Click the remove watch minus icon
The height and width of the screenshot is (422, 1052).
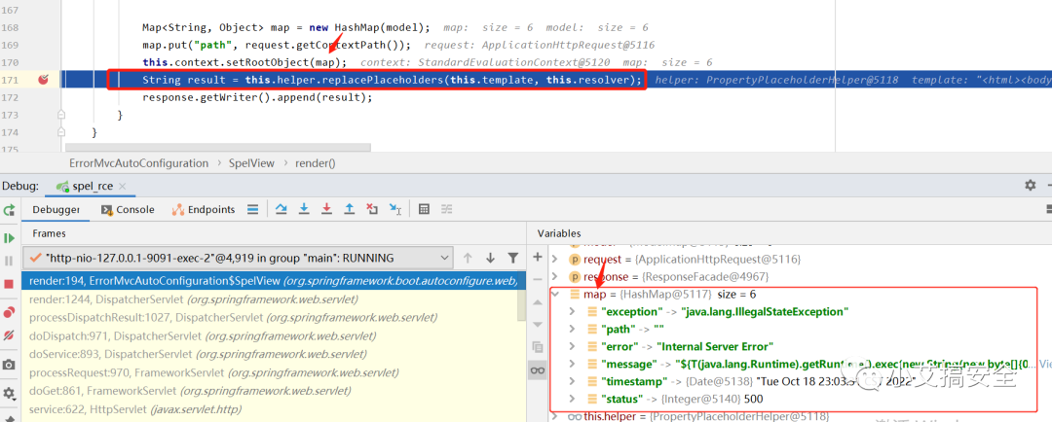(537, 279)
